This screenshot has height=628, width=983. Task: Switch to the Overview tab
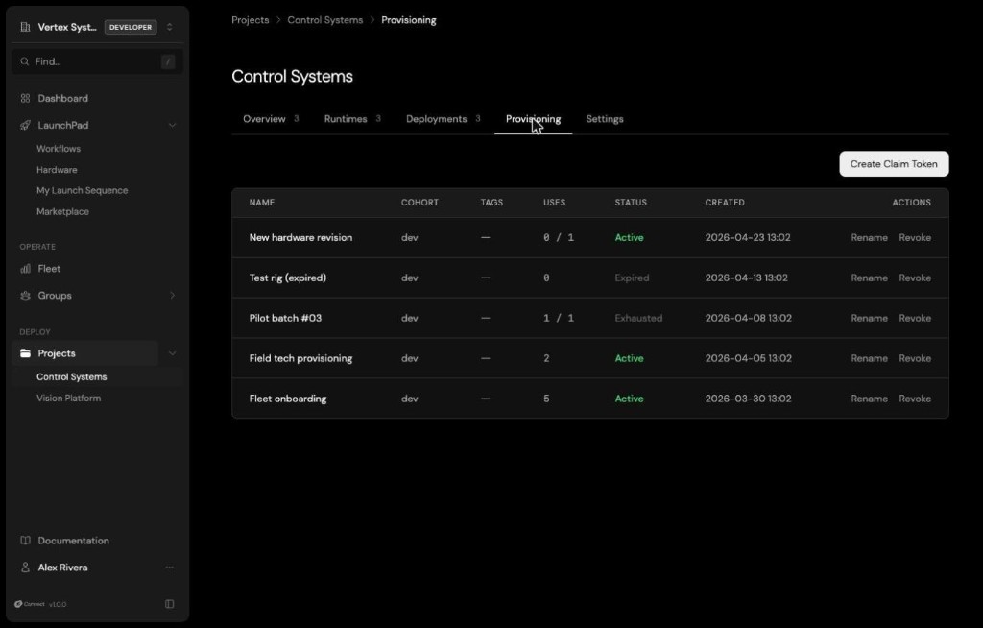(264, 119)
